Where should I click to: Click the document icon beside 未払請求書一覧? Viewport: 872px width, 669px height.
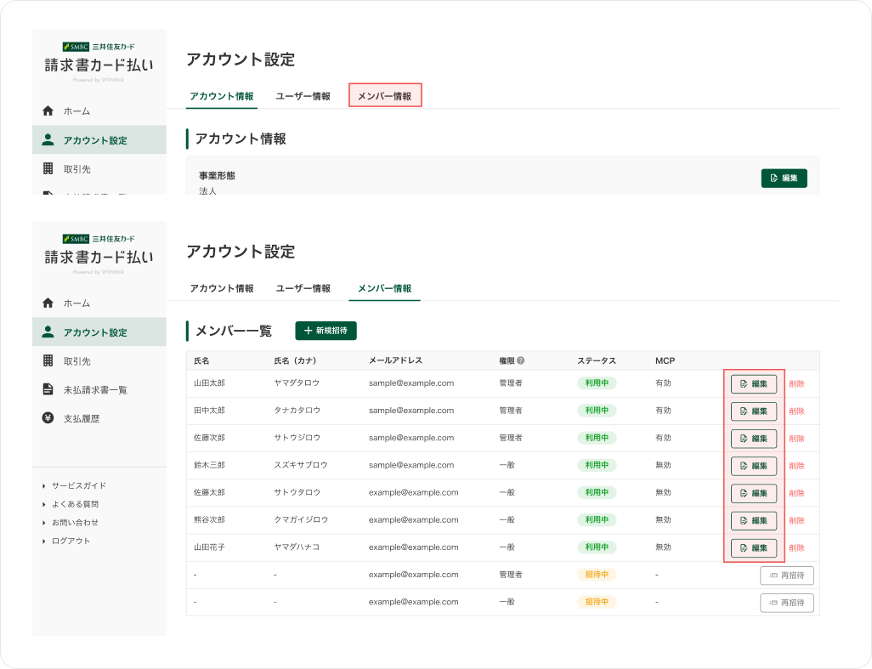coord(48,388)
